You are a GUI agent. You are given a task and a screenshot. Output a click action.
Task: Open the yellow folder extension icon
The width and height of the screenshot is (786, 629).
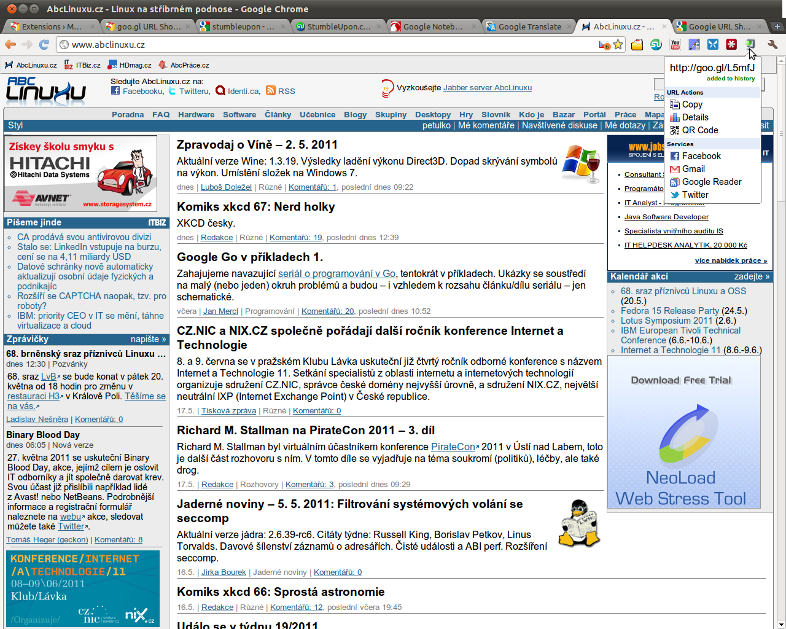(x=637, y=44)
